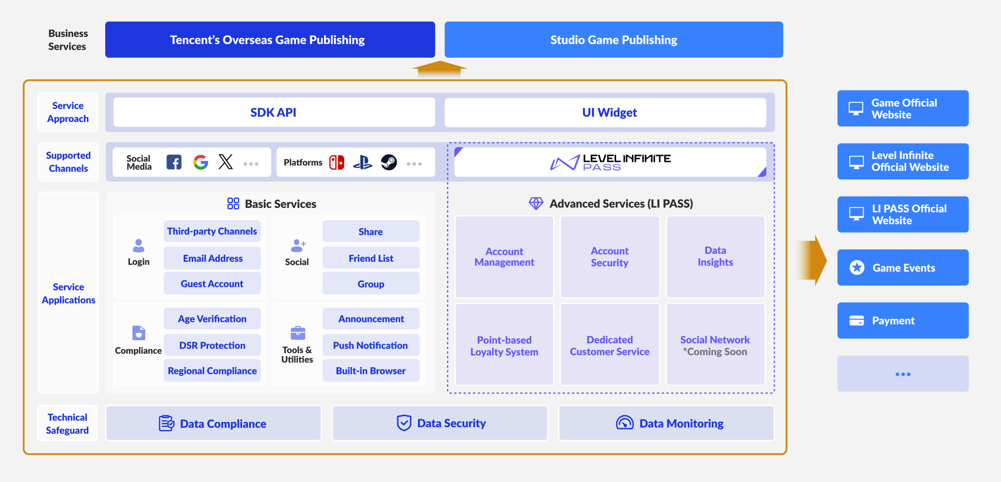Click the Advanced Services diamond icon
The height and width of the screenshot is (482, 1001).
pyautogui.click(x=536, y=203)
